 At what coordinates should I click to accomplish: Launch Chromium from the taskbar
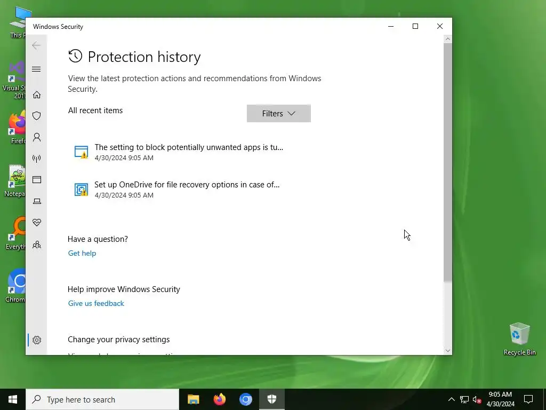[x=245, y=399]
